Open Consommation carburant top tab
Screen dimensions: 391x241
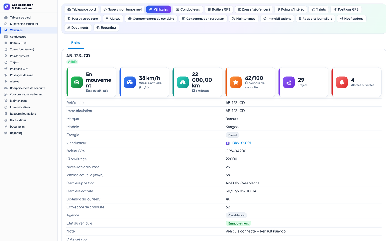203,19
